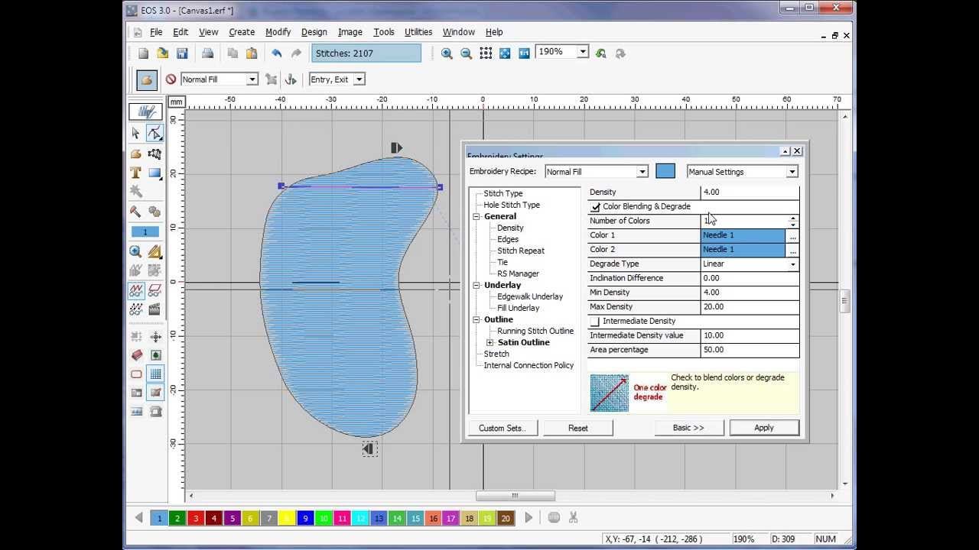Collapse the General tree section
Image resolution: width=979 pixels, height=550 pixels.
476,217
